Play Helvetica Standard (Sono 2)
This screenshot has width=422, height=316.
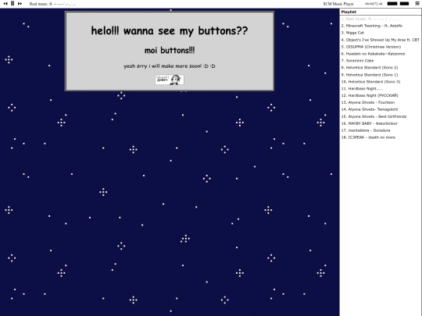381,67
